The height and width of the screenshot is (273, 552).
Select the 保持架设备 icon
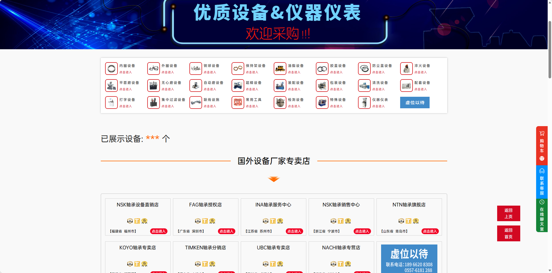point(238,69)
